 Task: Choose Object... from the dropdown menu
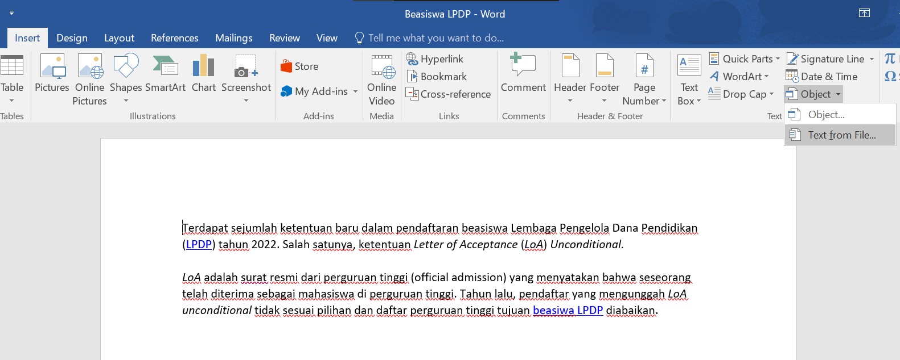tap(840, 115)
